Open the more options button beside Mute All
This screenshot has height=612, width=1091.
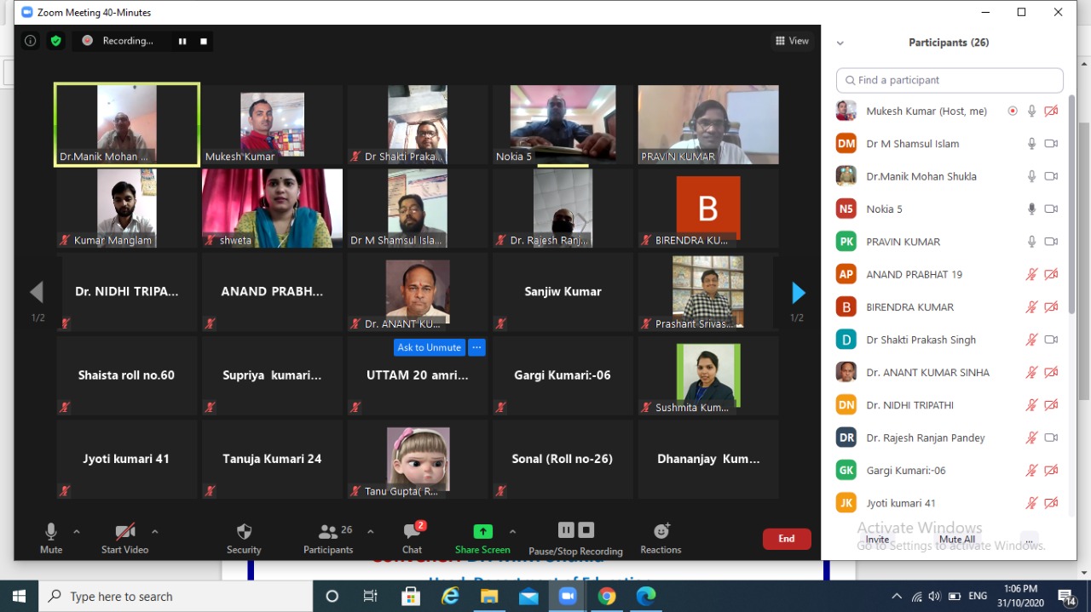click(x=1030, y=540)
